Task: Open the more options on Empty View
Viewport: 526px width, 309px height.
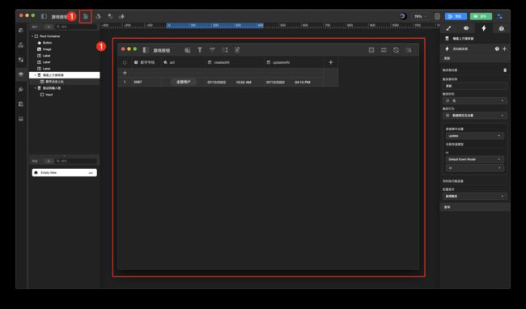Action: click(91, 173)
